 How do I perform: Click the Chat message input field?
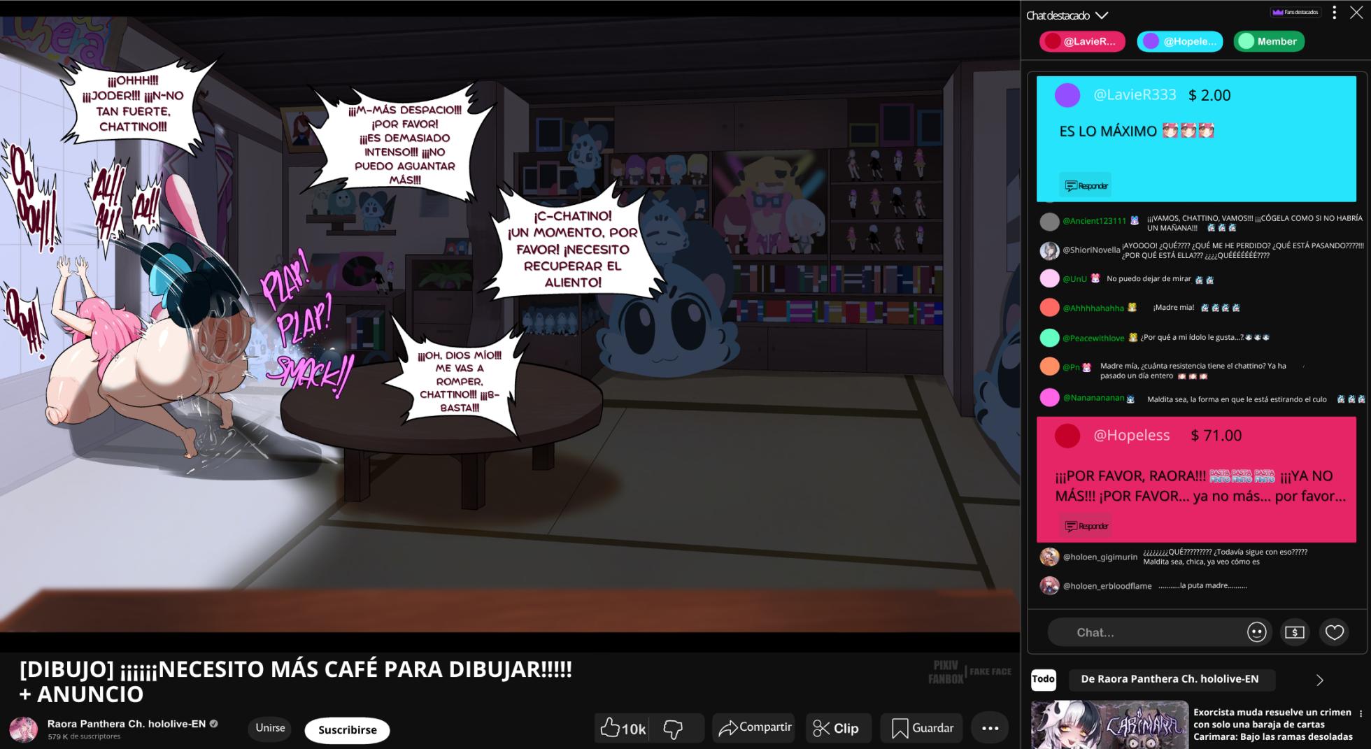click(x=1147, y=632)
